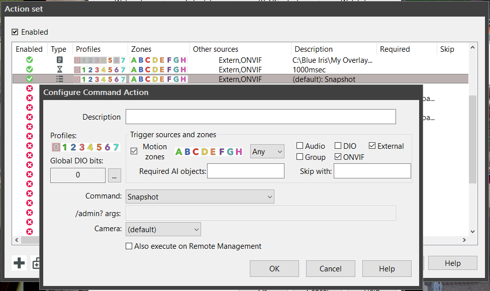Viewport: 490px width, 291px height.
Task: Select profile 1 in the dialog's Profiles
Action: pyautogui.click(x=65, y=147)
